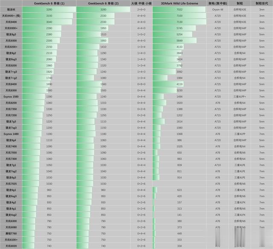Viewport: 273px width, 249px height.
Task: Select the 157 score for 骁龙4g2
Action: click(x=180, y=203)
